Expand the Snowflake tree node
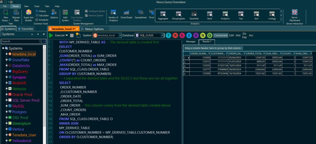The image size is (316, 144). pyautogui.click(x=6, y=60)
